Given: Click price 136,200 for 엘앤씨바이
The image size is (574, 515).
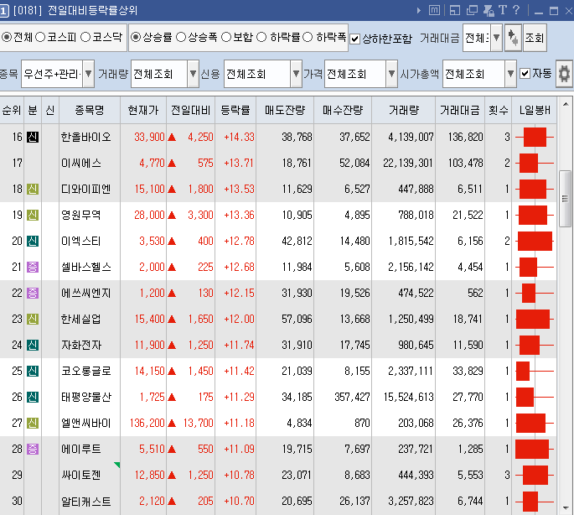Looking at the screenshot, I should pyautogui.click(x=147, y=423).
